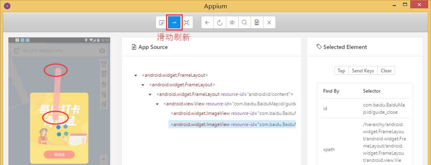Refresh source and screenshot
This screenshot has width=431, height=165.
[x=219, y=22]
